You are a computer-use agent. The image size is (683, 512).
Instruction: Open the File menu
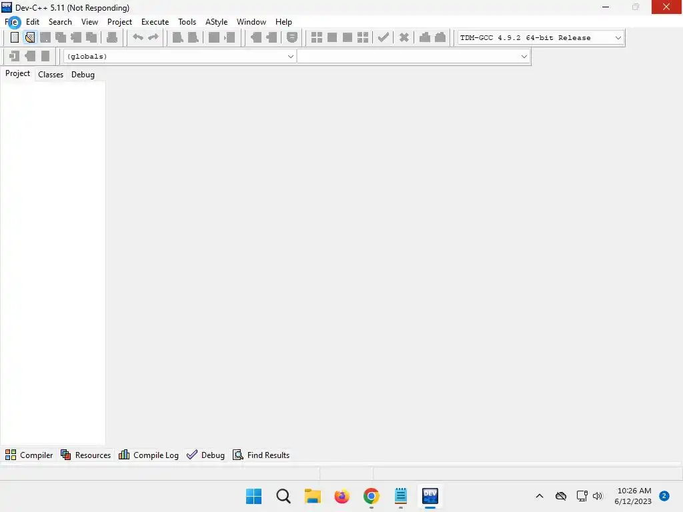pos(12,22)
